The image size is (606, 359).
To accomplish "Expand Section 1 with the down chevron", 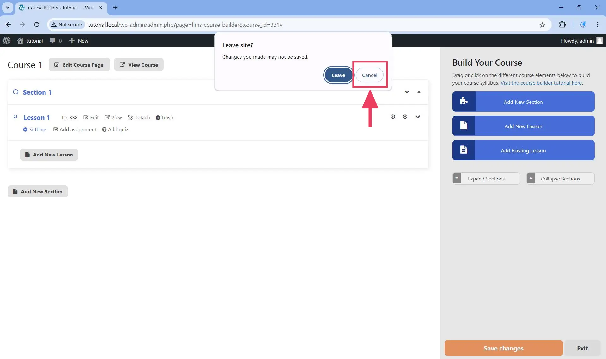I will (x=407, y=92).
